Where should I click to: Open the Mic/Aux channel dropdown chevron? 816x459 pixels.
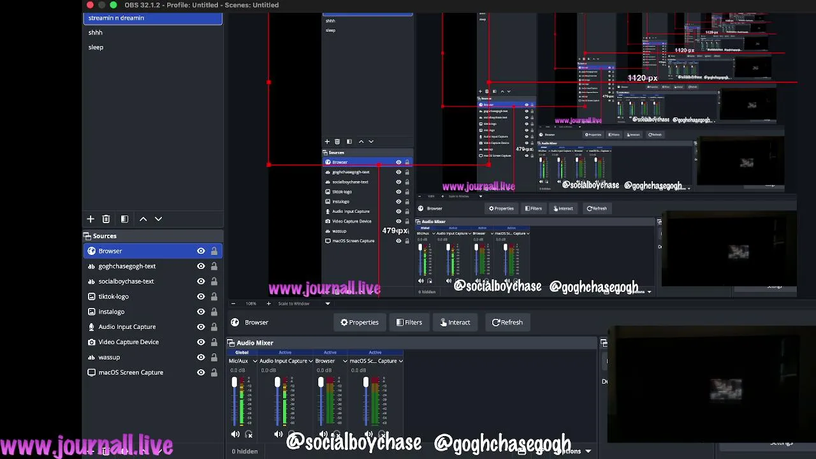(x=254, y=361)
